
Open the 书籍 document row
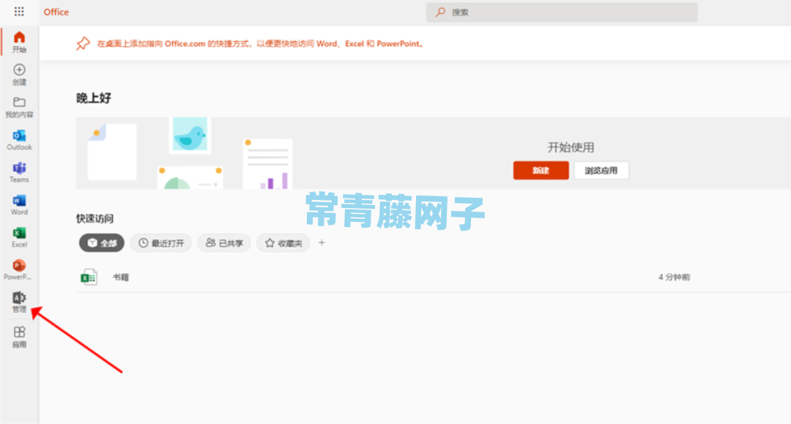pyautogui.click(x=434, y=278)
